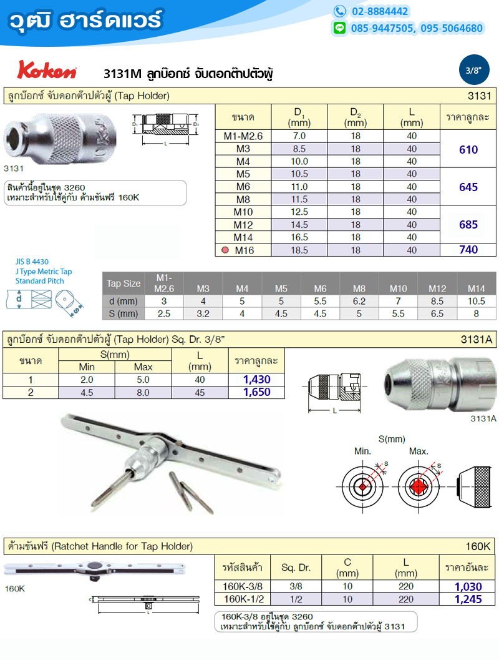Click the price 1,430

257,379
